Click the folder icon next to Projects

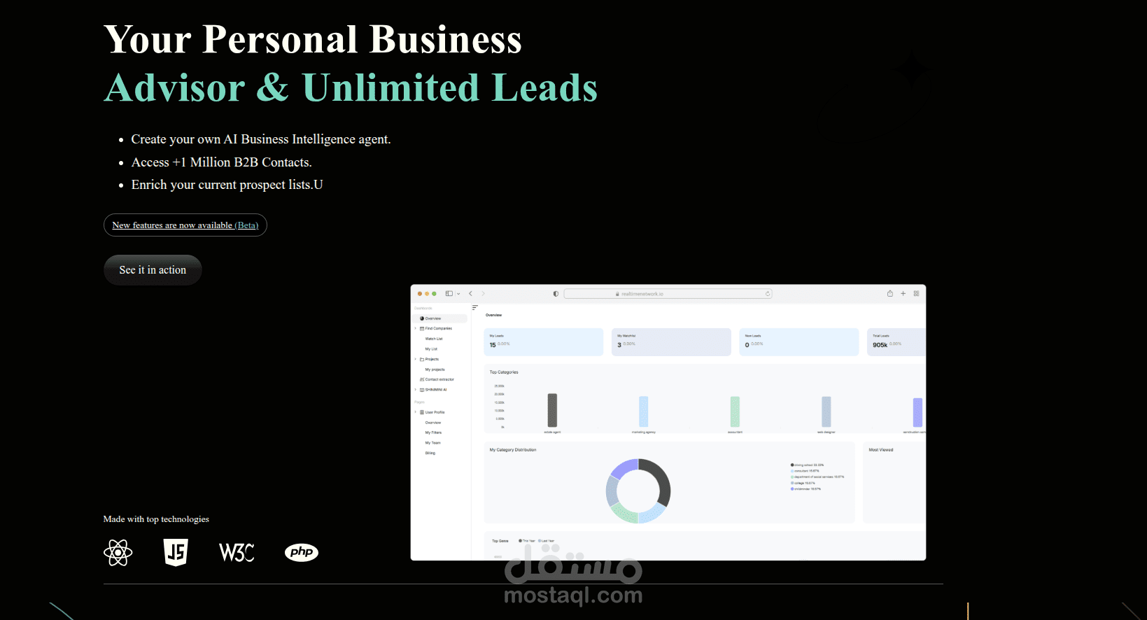[422, 359]
